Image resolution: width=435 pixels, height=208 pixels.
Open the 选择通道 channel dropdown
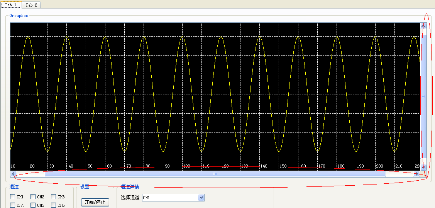(x=201, y=198)
